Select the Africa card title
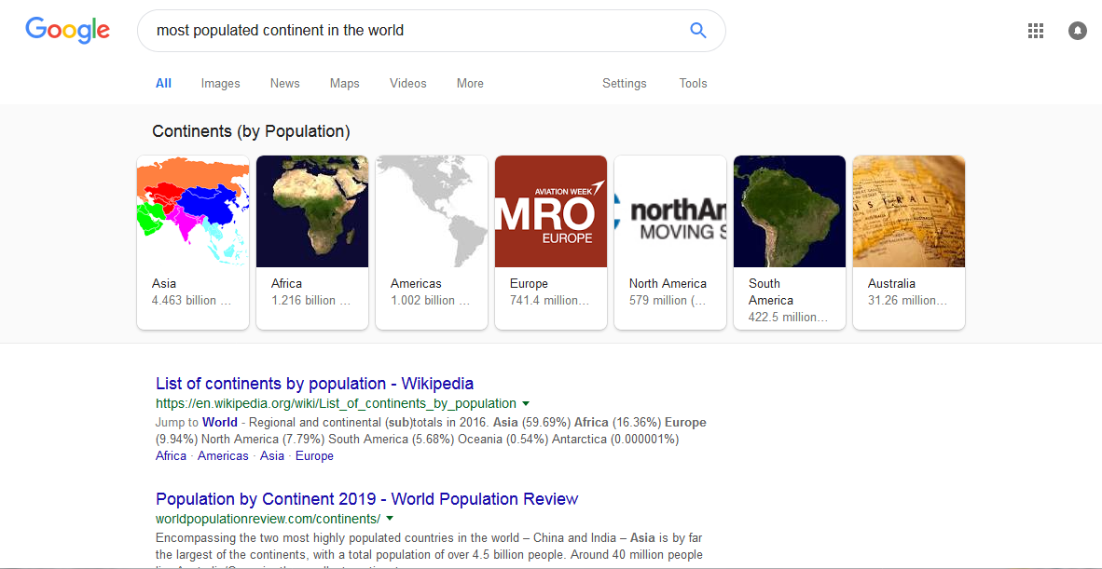Screen dimensions: 1102x569 click(x=287, y=284)
